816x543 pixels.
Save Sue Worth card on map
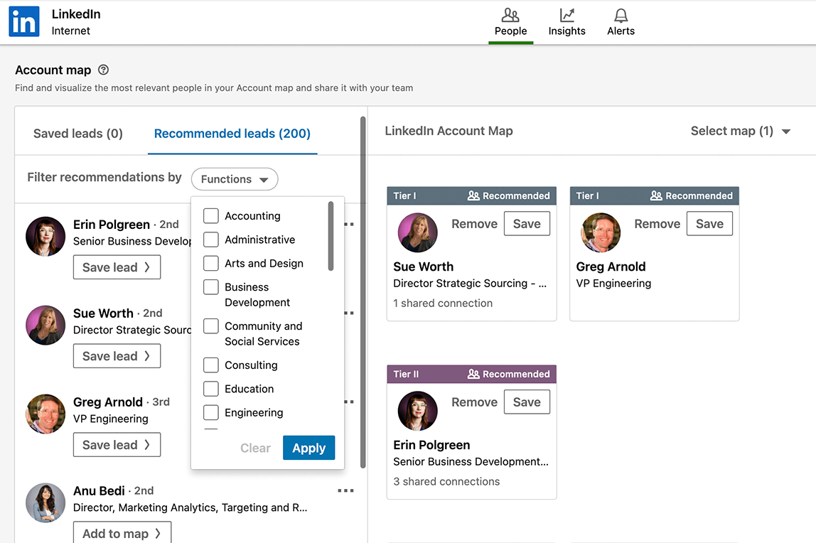(527, 224)
